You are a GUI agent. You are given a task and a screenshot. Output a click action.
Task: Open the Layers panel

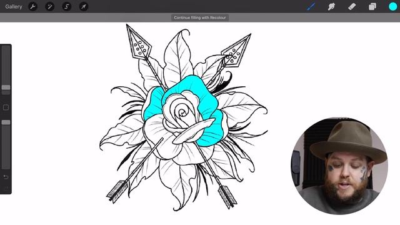(x=372, y=7)
